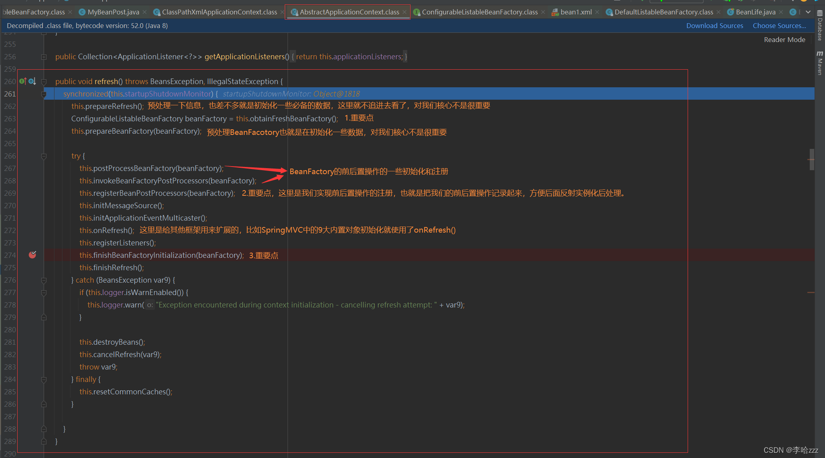Close the bean1.xml editor tab
This screenshot has width=825, height=458.
tap(597, 12)
